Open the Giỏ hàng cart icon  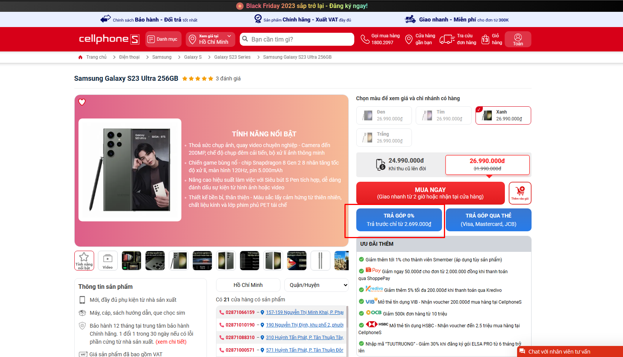485,39
